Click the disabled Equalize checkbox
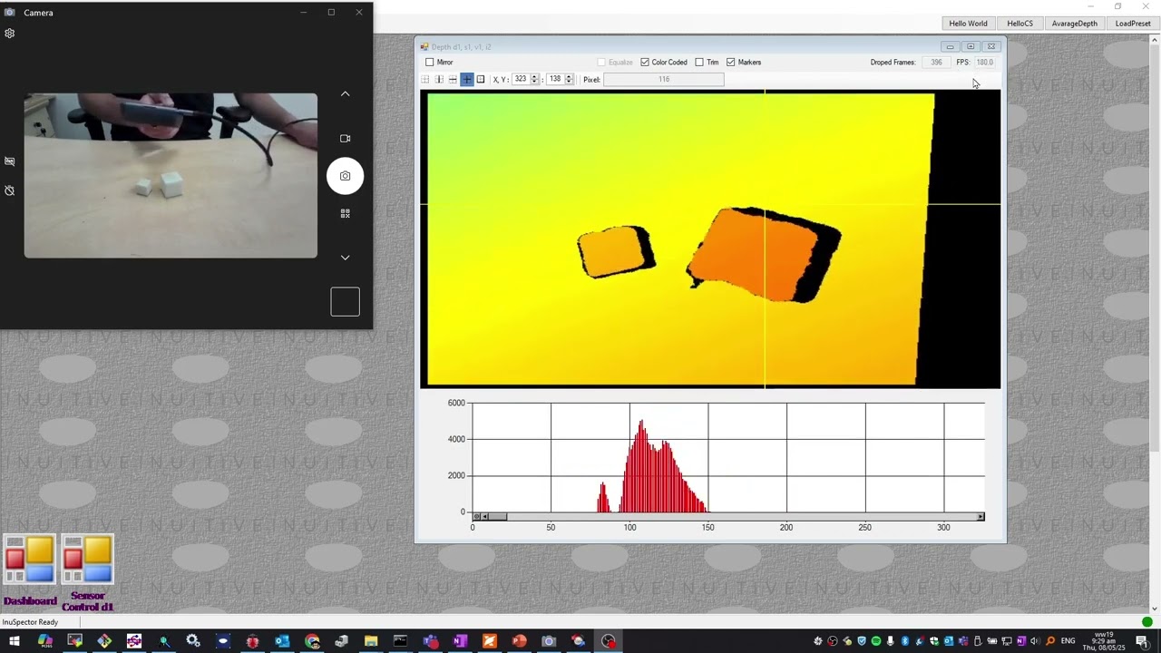This screenshot has width=1161, height=653. (601, 63)
